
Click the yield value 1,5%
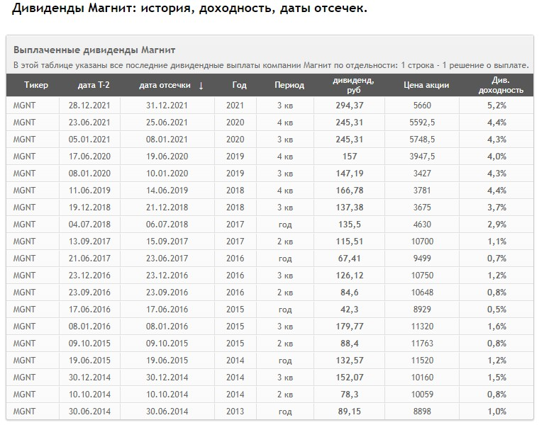[x=496, y=377]
